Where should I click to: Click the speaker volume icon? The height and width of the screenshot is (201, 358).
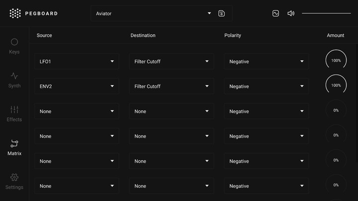[291, 13]
